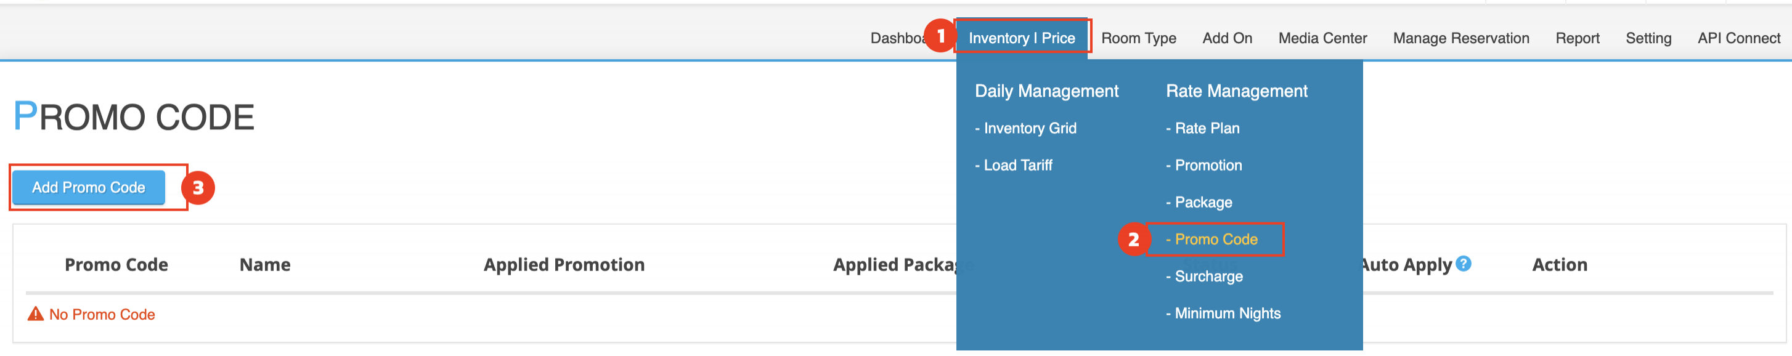Open the Report navigation item
This screenshot has width=1792, height=356.
1577,38
